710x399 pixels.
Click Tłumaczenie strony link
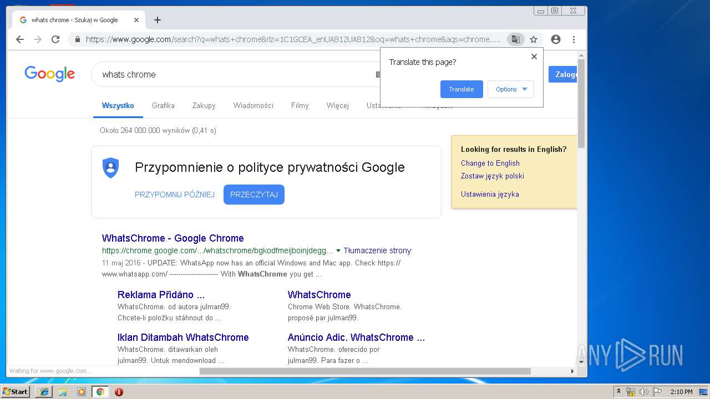[x=377, y=250]
